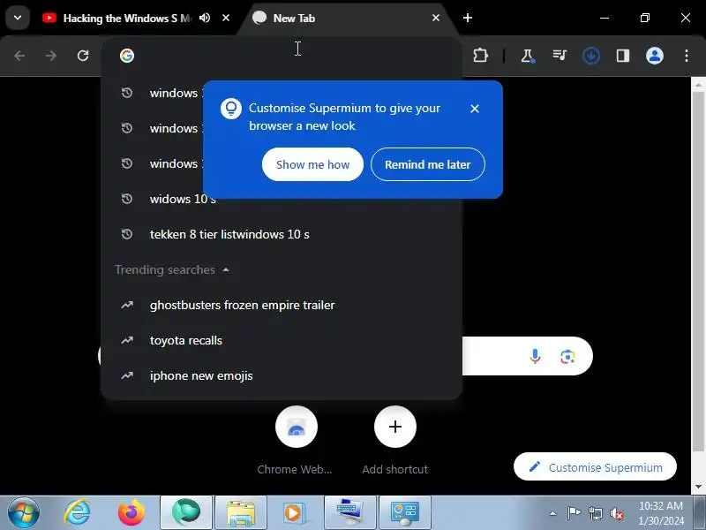
Task: Click the history icon beside 'widows 10 s'
Action: [127, 199]
